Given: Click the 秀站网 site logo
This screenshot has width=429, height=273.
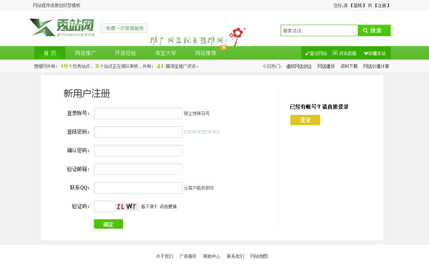Looking at the screenshot, I should pyautogui.click(x=62, y=27).
